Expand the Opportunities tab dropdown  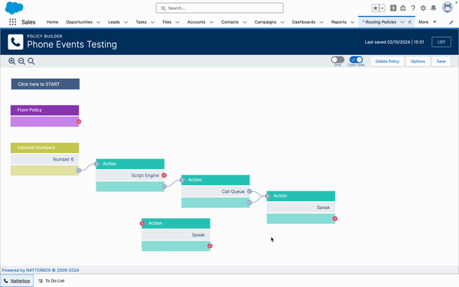[99, 22]
